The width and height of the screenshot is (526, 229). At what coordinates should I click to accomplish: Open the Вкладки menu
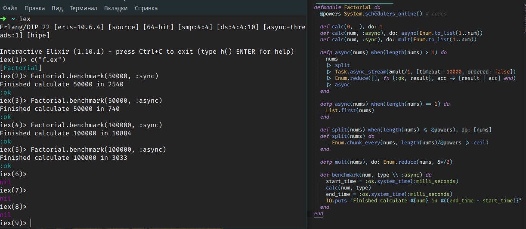coord(116,8)
